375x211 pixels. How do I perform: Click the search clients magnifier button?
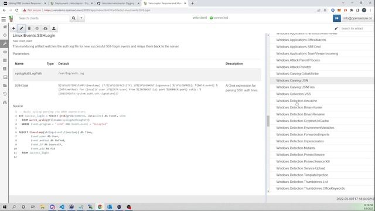pos(74,18)
